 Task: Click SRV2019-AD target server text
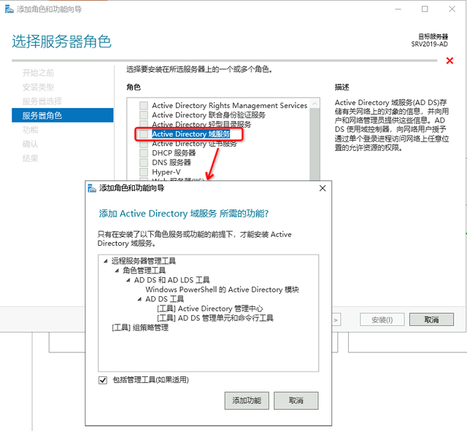(430, 44)
